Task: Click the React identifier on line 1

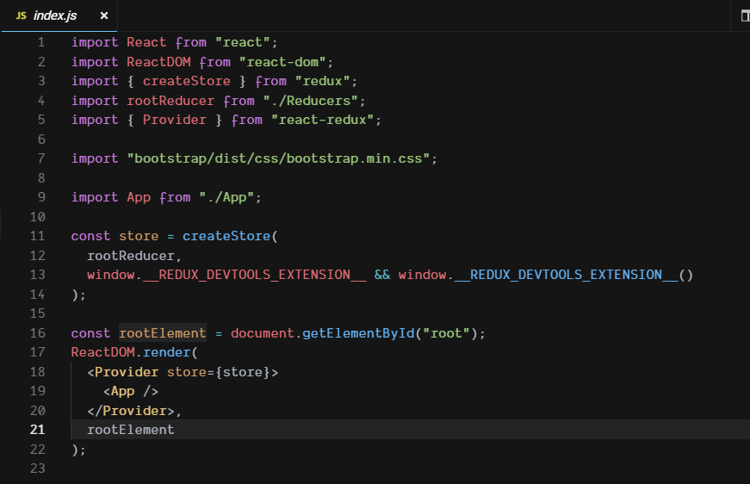Action: point(146,42)
